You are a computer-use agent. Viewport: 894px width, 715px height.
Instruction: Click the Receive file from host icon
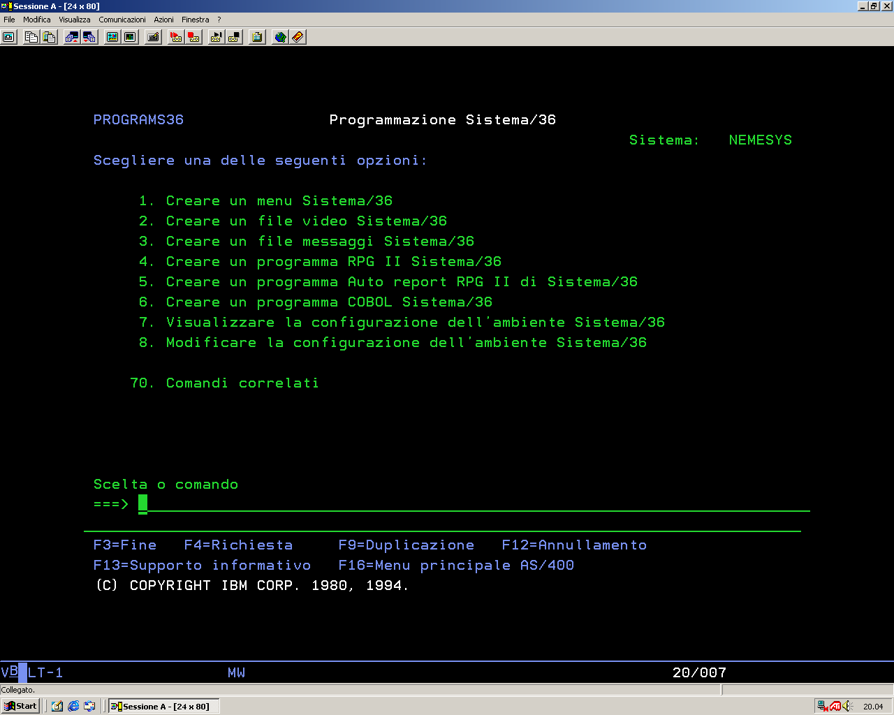pos(90,37)
